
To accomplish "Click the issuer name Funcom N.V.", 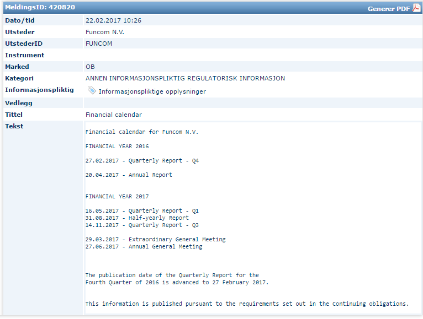I will (x=105, y=32).
